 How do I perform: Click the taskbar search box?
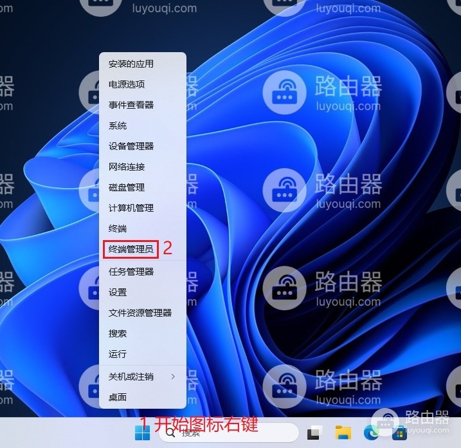[229, 433]
